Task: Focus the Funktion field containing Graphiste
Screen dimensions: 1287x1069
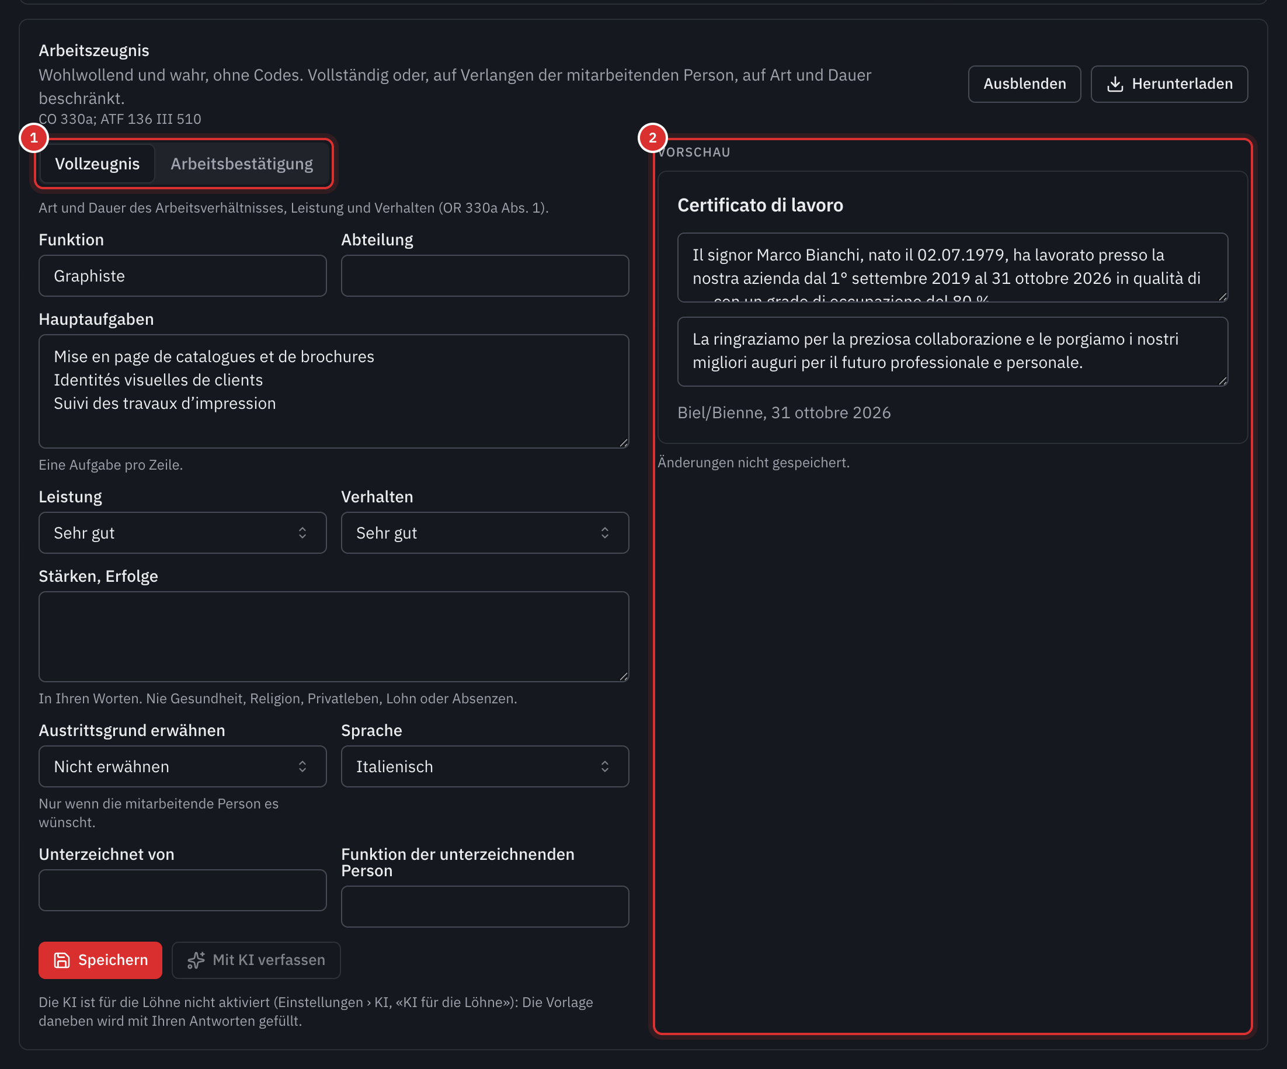Action: click(x=183, y=276)
